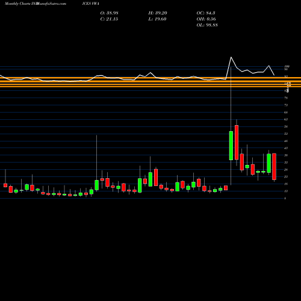Click the 22 price axis label
This screenshot has width=301, height=301.
coord(286,177)
